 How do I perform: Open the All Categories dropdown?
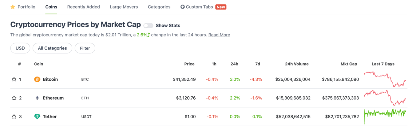52,48
